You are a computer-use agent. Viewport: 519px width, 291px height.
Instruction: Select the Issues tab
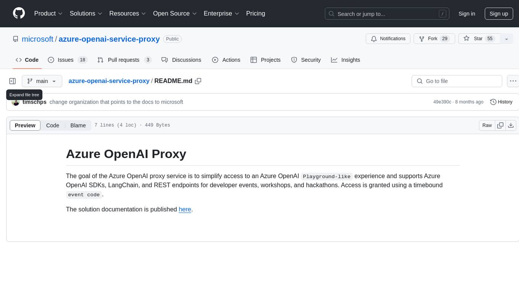point(68,60)
